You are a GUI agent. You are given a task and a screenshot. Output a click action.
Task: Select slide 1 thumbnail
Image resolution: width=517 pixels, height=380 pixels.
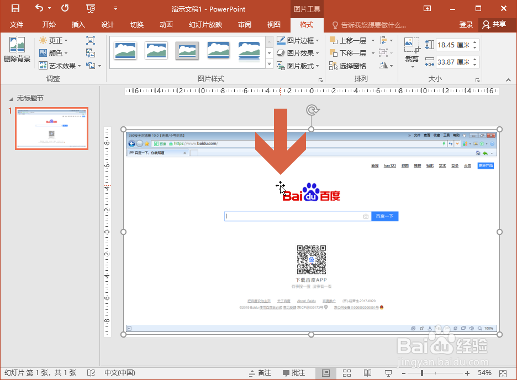(51, 129)
